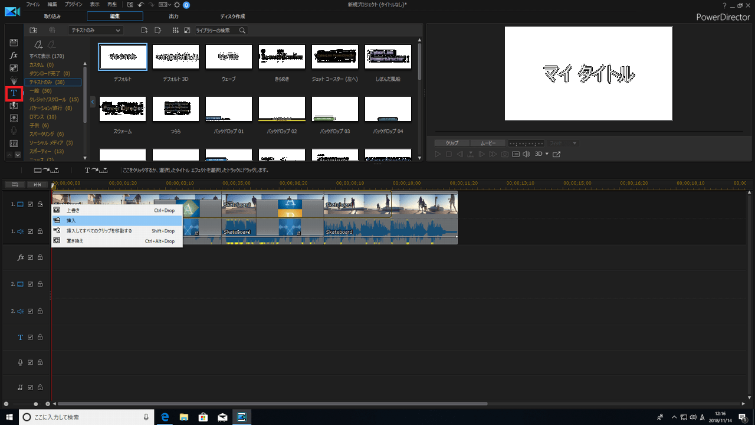The image size is (755, 425).
Task: Open the ファイル menu
Action: point(33,4)
